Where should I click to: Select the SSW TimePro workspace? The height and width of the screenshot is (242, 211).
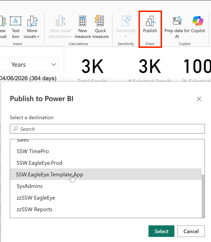(106, 151)
